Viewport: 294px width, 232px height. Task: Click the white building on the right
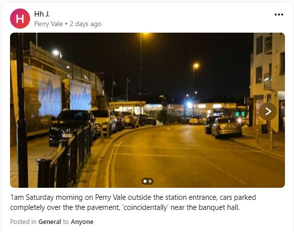coord(267,82)
